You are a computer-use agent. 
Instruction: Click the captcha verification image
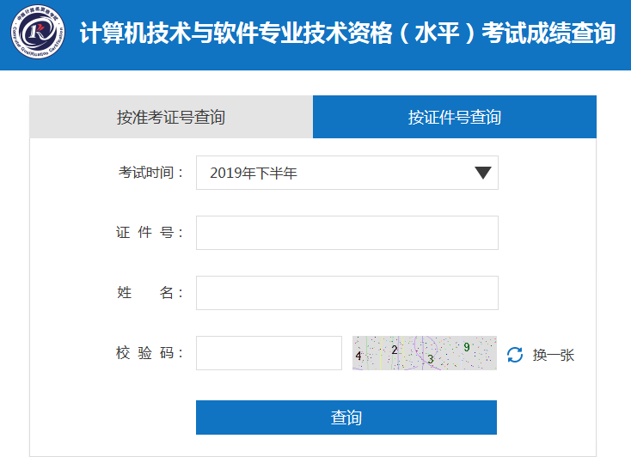[x=425, y=353]
